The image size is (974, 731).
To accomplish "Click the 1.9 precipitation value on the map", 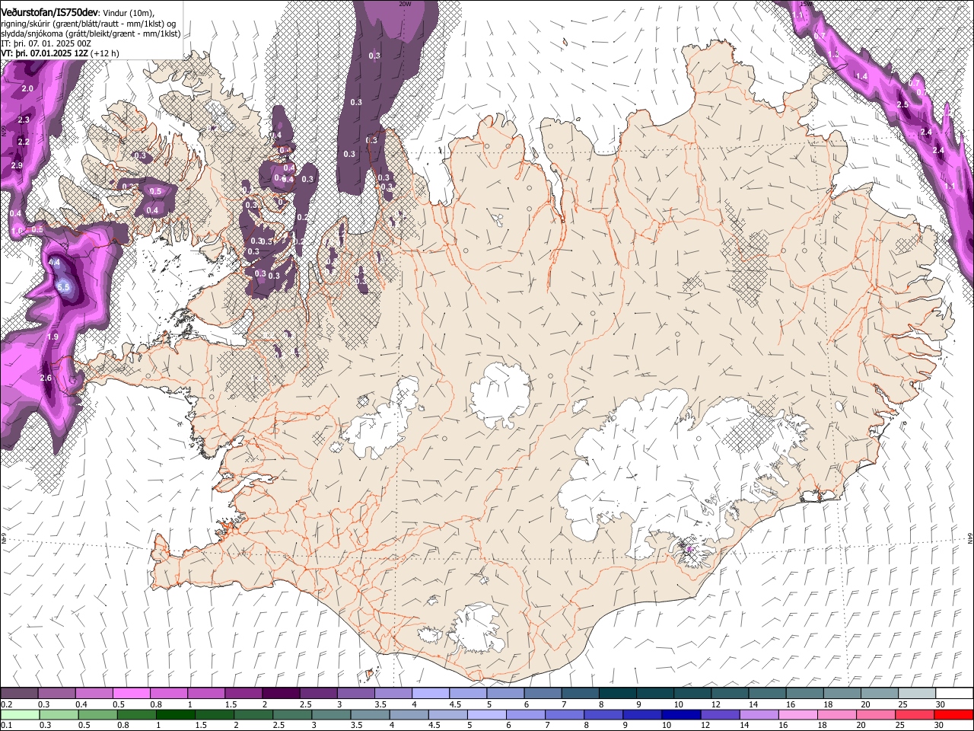I will [x=53, y=337].
